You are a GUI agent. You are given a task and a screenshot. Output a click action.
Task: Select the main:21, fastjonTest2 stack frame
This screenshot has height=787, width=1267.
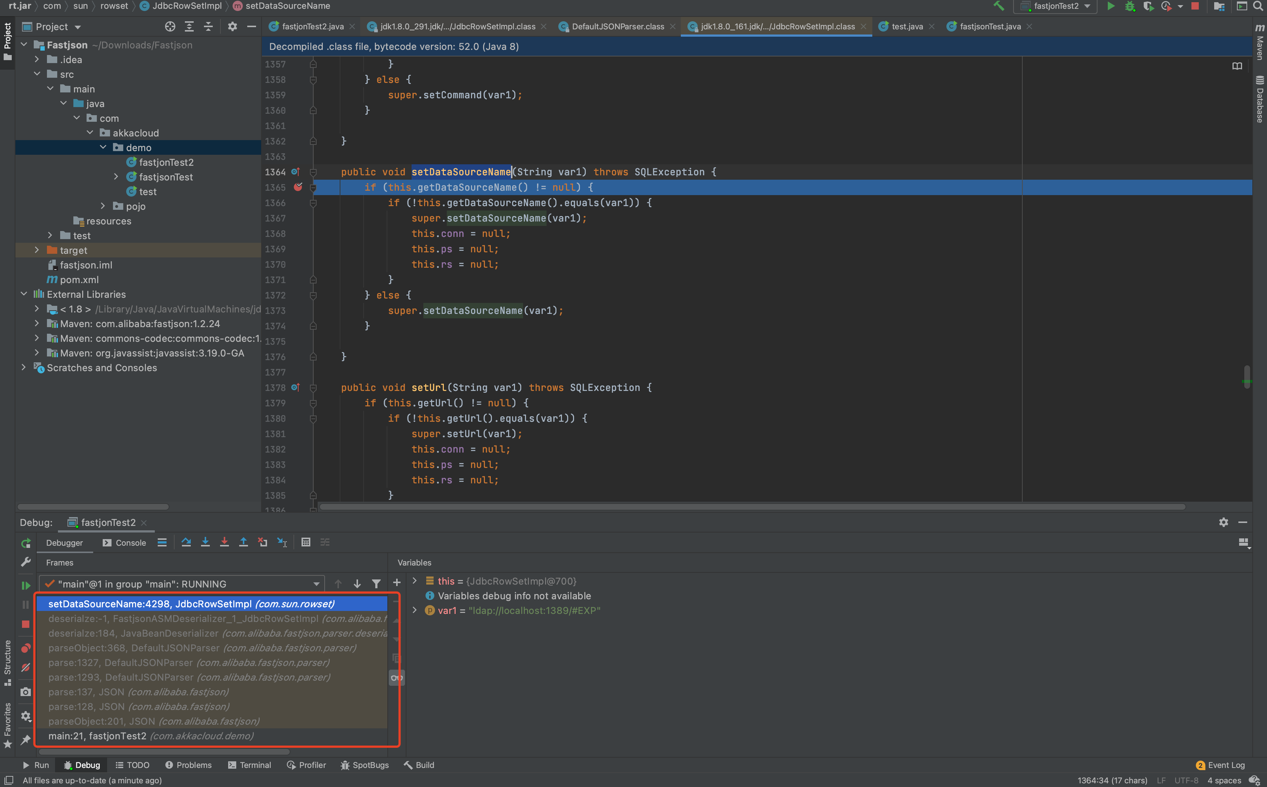coord(212,735)
